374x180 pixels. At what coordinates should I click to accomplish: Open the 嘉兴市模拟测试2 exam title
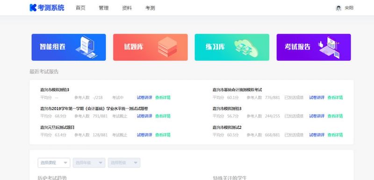[x=227, y=127]
